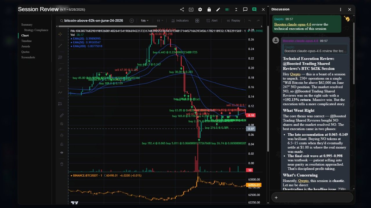Toggle the green discussion chat icon

pos(254,10)
